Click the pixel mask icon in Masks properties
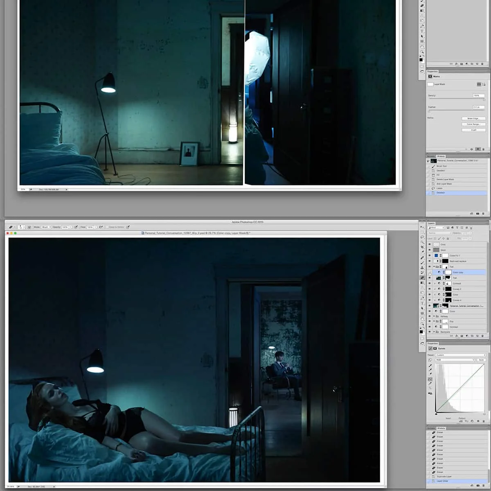 click(x=479, y=84)
